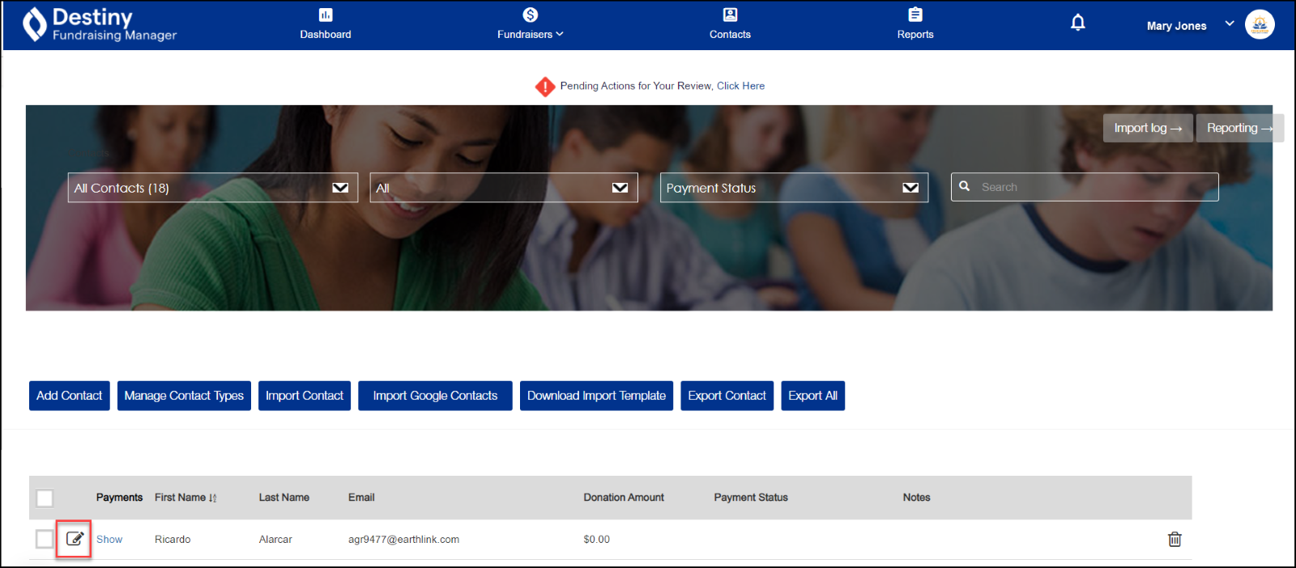Click the notification bell icon
This screenshot has width=1296, height=568.
coord(1077,23)
